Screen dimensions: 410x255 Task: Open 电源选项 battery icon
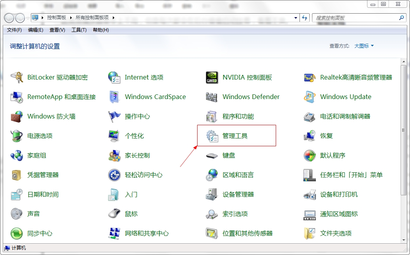[17, 136]
